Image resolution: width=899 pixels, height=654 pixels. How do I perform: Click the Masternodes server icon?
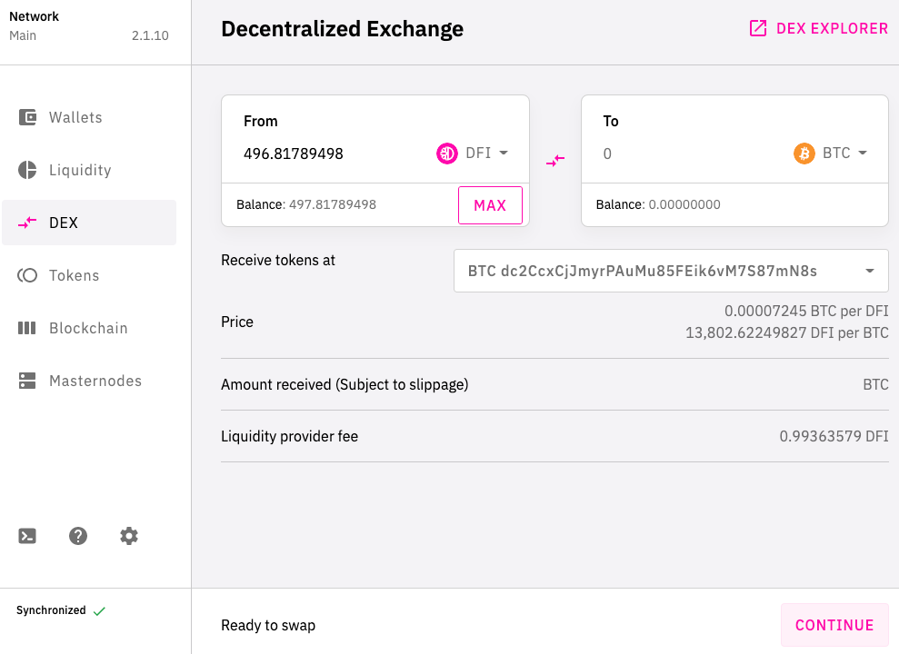[x=27, y=381]
